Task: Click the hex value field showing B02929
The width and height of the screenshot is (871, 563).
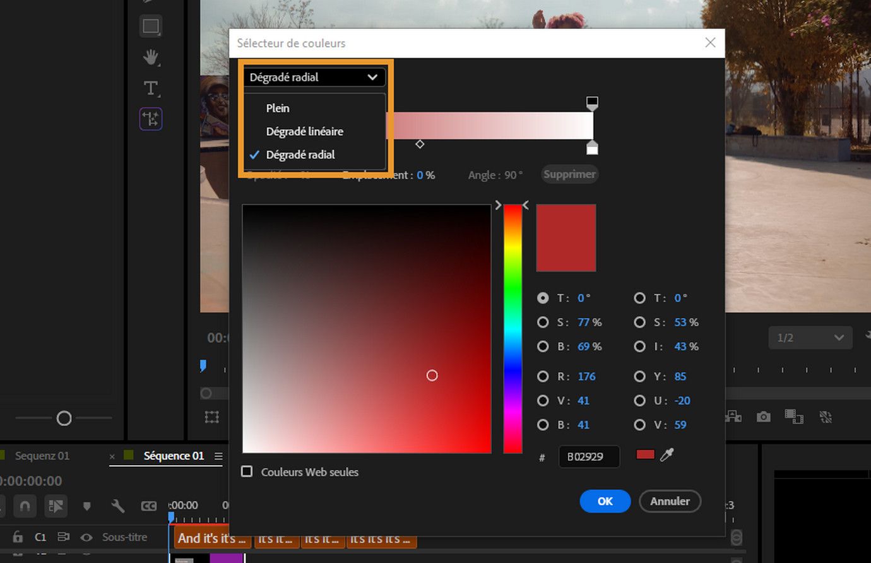Action: click(589, 456)
